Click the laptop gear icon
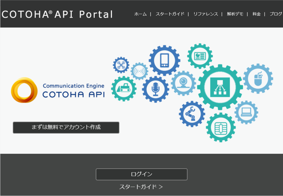Screen dimensions: 283x196 click(x=246, y=112)
